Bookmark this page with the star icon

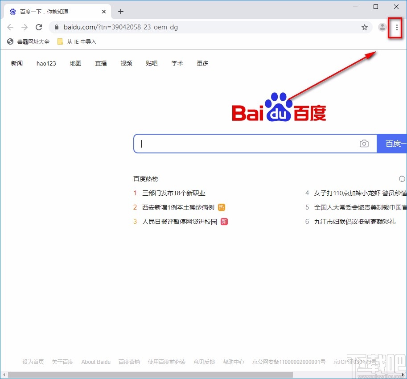[365, 27]
